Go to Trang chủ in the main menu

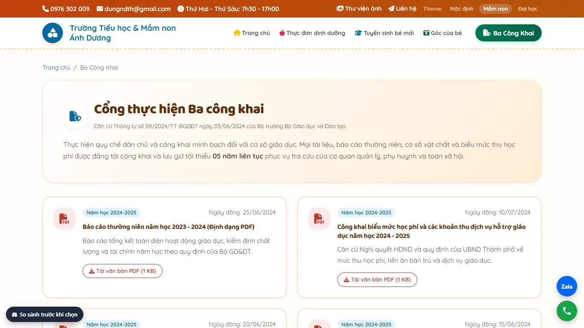click(252, 33)
